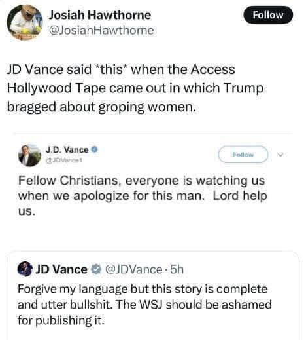Viewport: 304px width, 340px height.
Task: Select the Access Hollywood Tape post text
Action: pyautogui.click(x=135, y=88)
